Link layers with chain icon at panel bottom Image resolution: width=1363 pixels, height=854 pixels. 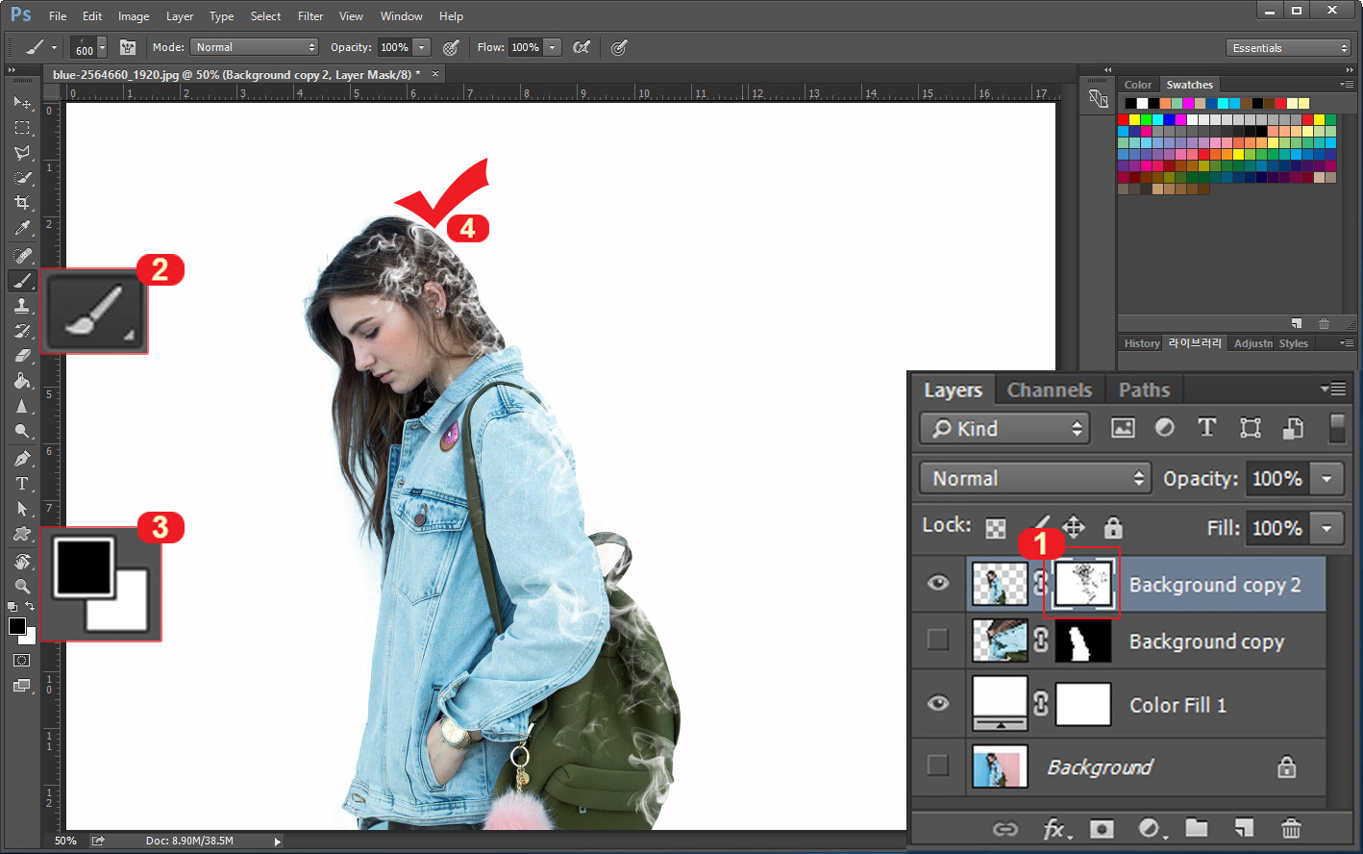1005,829
